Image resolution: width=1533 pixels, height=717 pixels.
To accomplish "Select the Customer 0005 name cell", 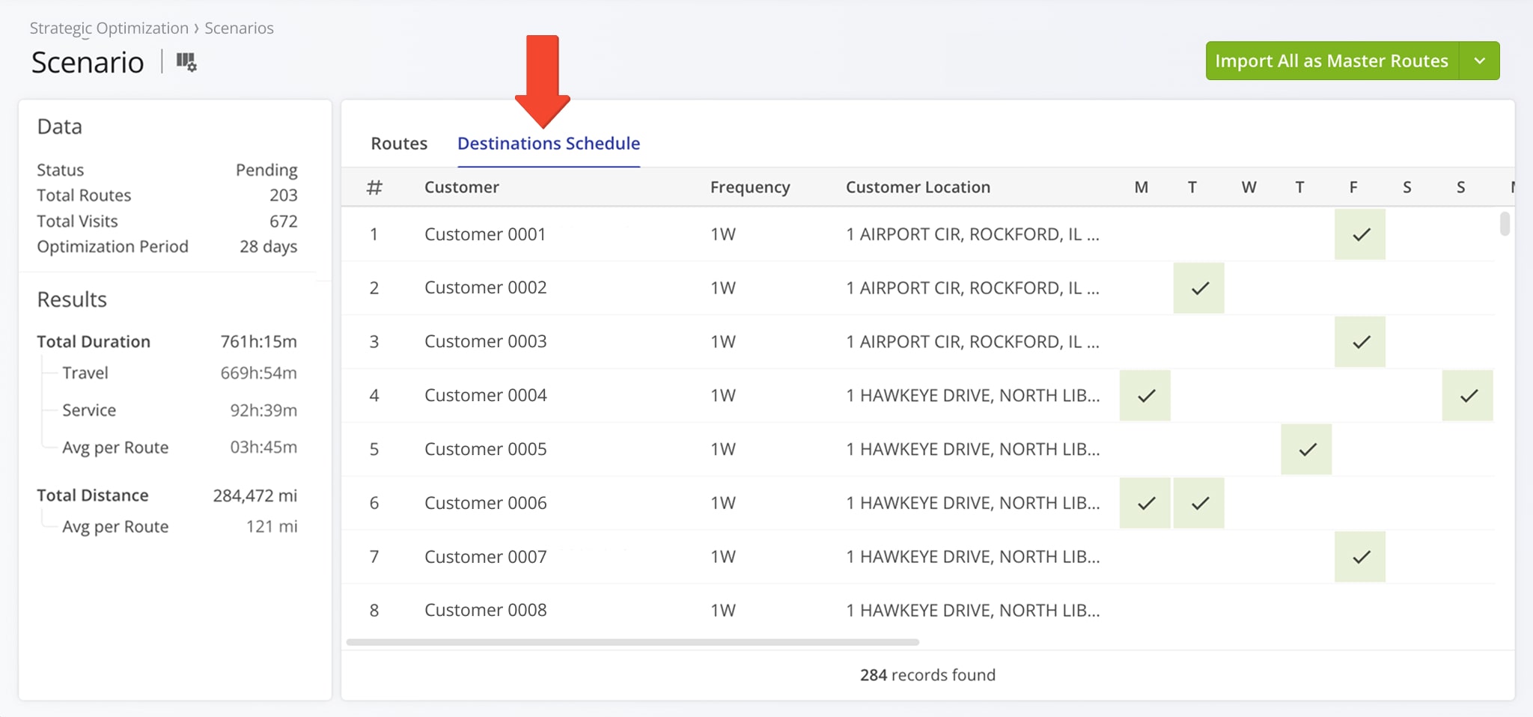I will coord(486,449).
